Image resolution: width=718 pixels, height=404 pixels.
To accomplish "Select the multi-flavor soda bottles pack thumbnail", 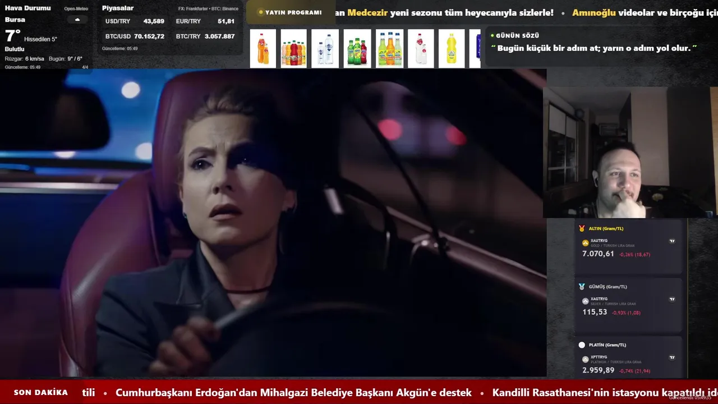I will pyautogui.click(x=294, y=49).
